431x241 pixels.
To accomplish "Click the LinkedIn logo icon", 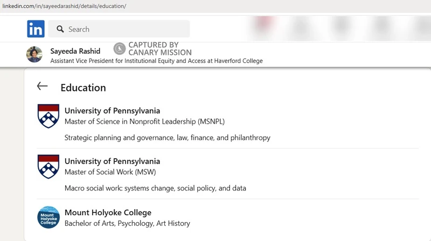I will (36, 29).
